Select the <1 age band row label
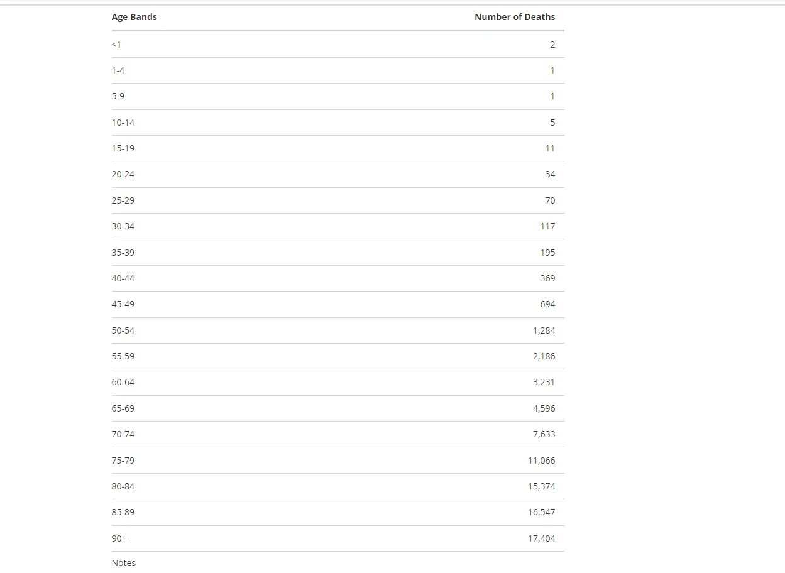Screen dimensions: 785x573 coord(116,45)
